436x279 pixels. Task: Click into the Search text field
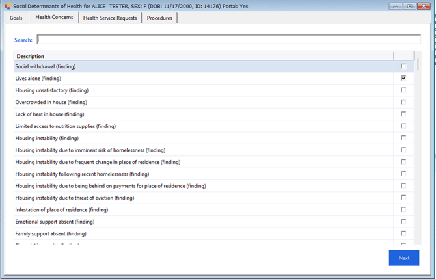click(x=228, y=40)
